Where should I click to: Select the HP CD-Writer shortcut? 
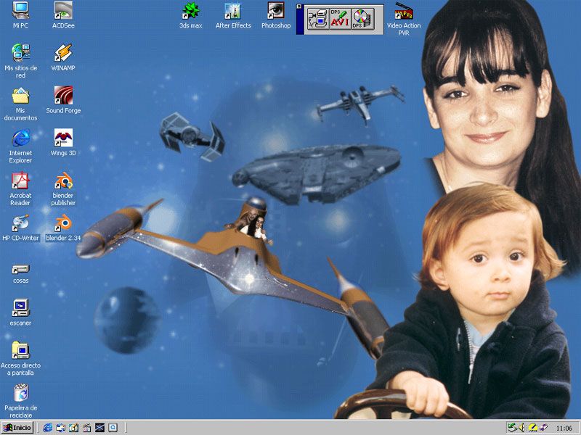21,227
